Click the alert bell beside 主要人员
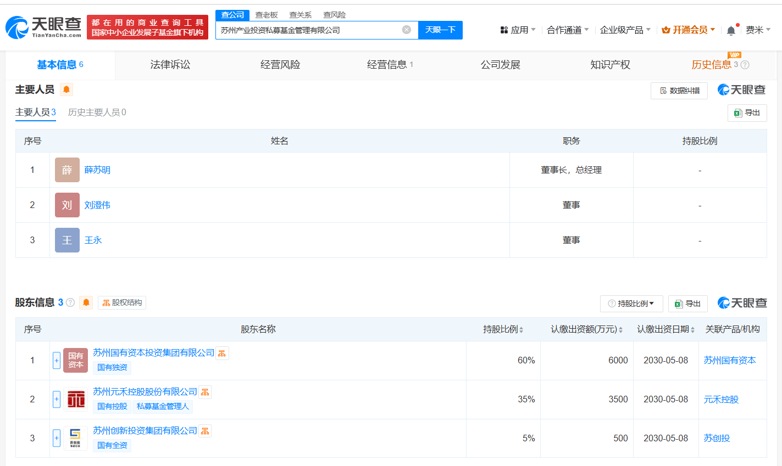The height and width of the screenshot is (466, 782). coord(66,89)
